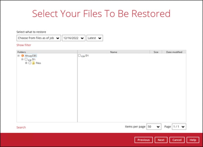Select the AhsayCBS tree label

point(31,56)
